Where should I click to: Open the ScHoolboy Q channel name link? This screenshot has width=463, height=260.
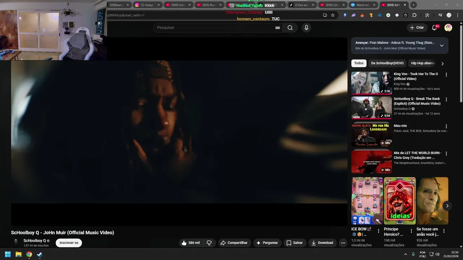(x=35, y=240)
